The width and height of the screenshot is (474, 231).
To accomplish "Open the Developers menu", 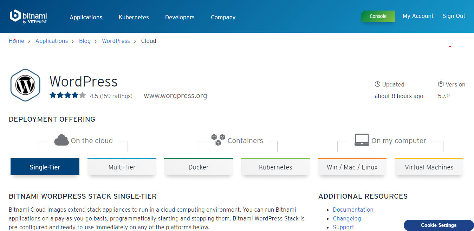I will (x=180, y=17).
